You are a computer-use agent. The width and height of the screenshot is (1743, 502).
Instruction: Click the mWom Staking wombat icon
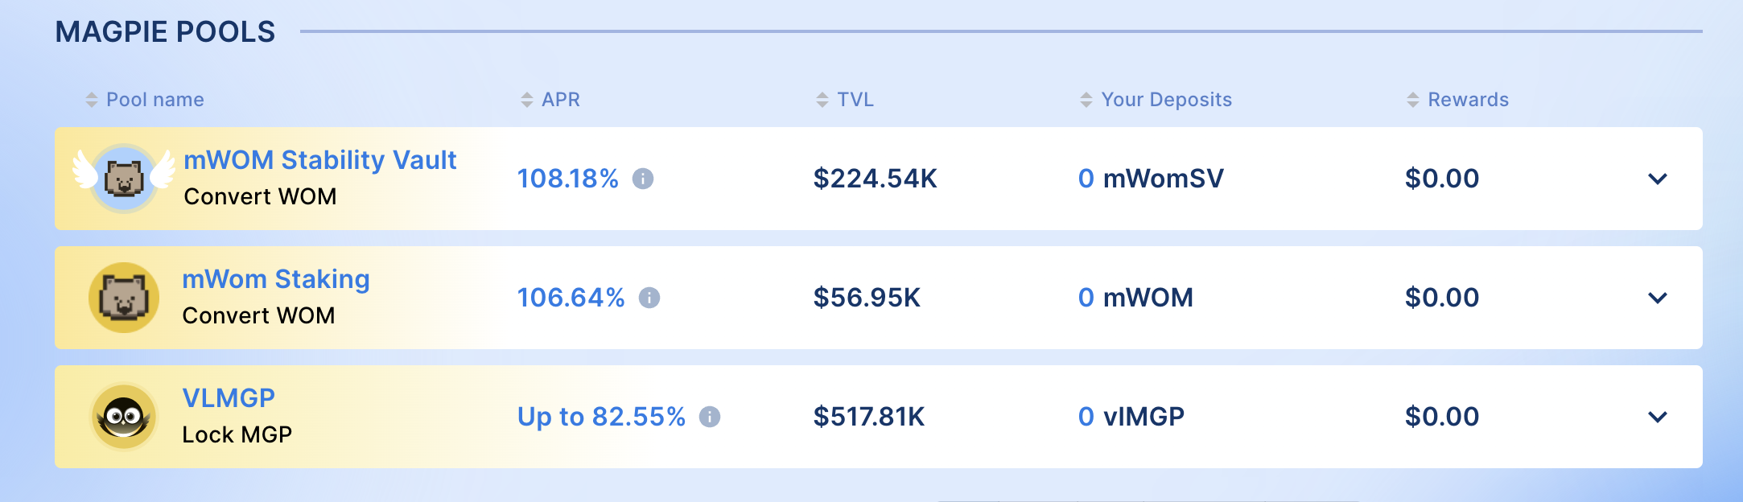coord(124,298)
